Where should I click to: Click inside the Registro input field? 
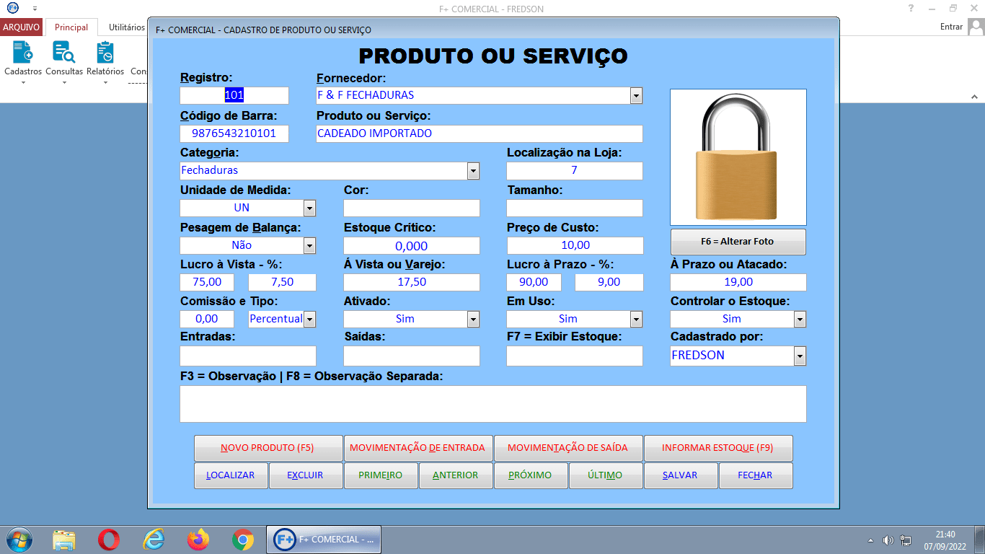pyautogui.click(x=233, y=94)
